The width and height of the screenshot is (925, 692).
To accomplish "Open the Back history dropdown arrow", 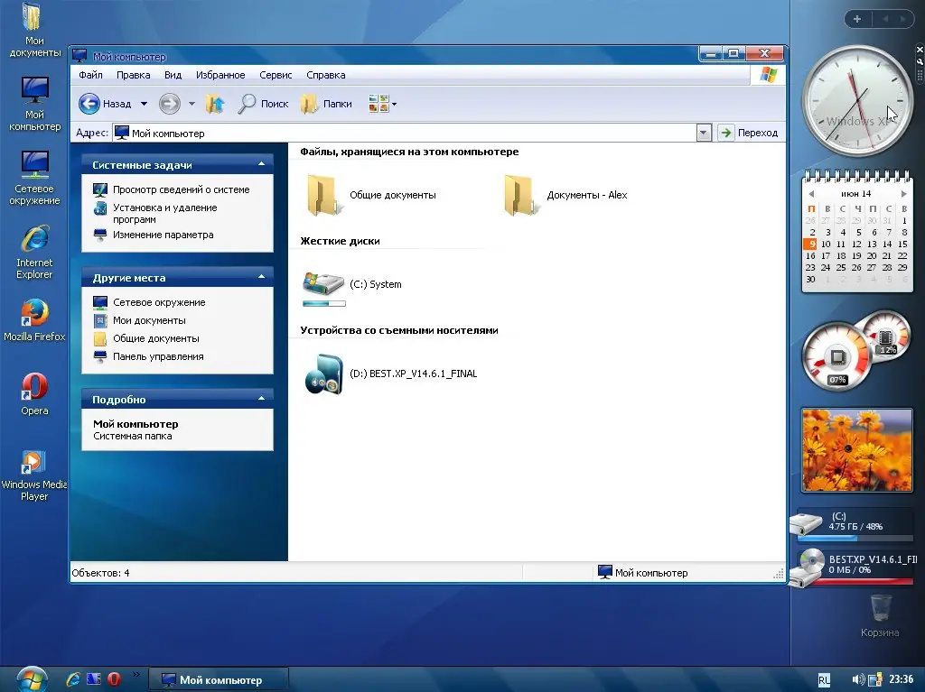I will click(x=144, y=104).
